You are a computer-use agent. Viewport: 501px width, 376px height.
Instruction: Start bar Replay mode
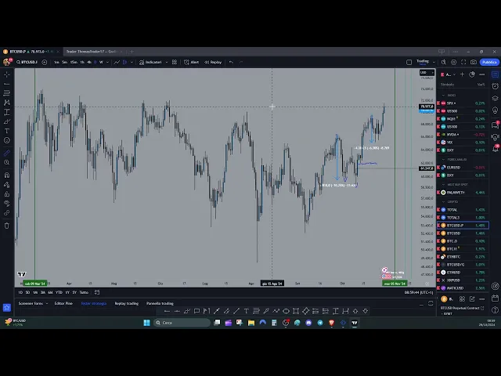[213, 62]
